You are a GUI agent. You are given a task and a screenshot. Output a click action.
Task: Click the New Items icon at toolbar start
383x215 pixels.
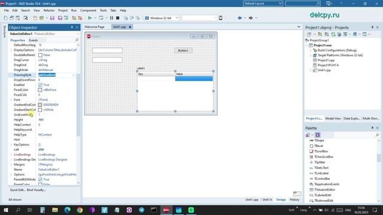pos(5,18)
